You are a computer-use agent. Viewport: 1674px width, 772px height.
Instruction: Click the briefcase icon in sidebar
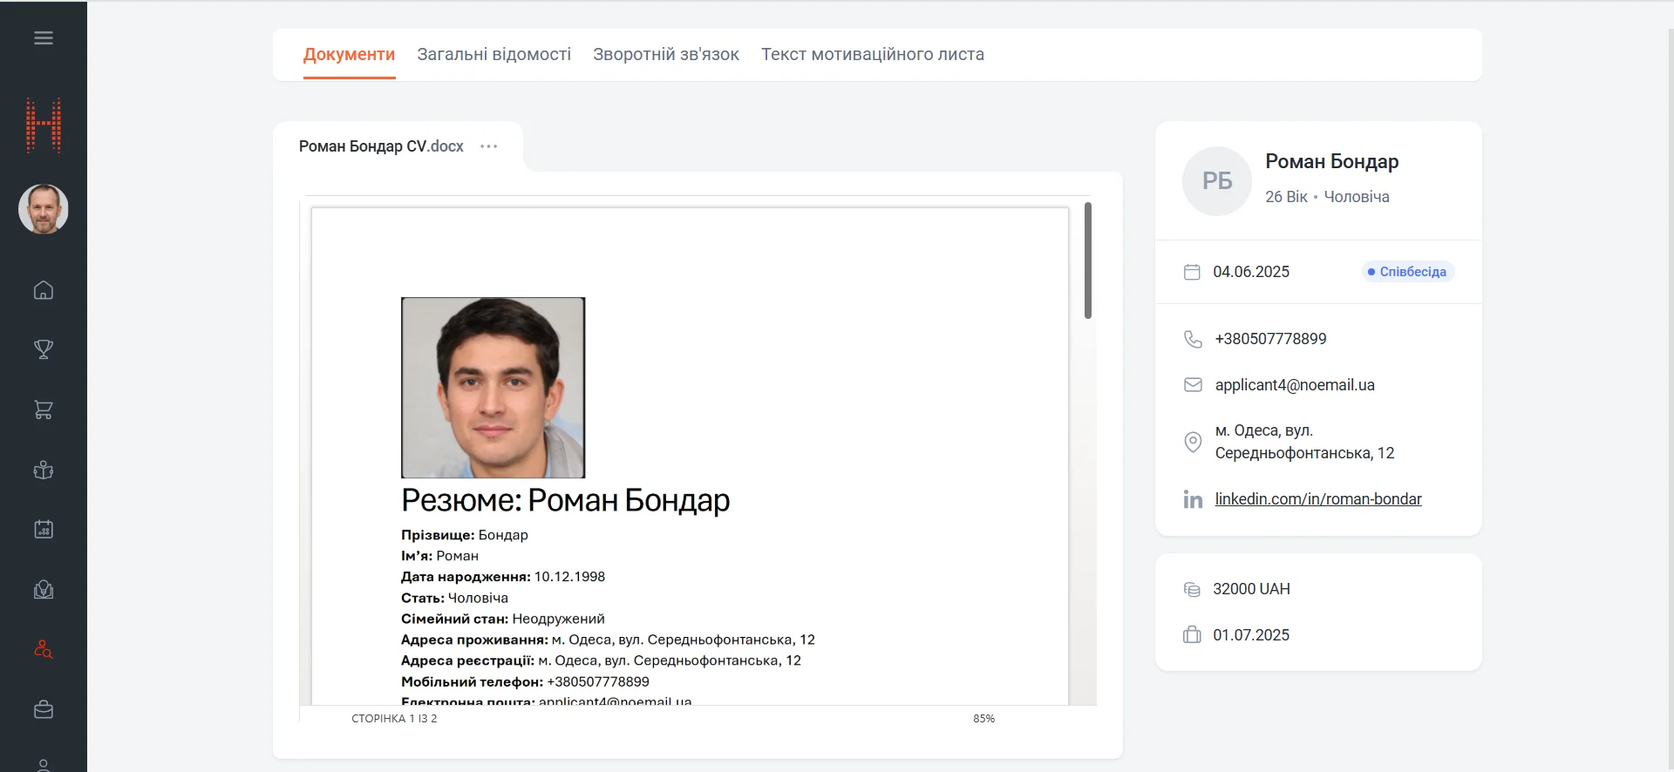[x=44, y=710]
